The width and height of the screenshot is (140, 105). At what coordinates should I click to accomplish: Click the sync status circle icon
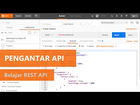(97, 16)
